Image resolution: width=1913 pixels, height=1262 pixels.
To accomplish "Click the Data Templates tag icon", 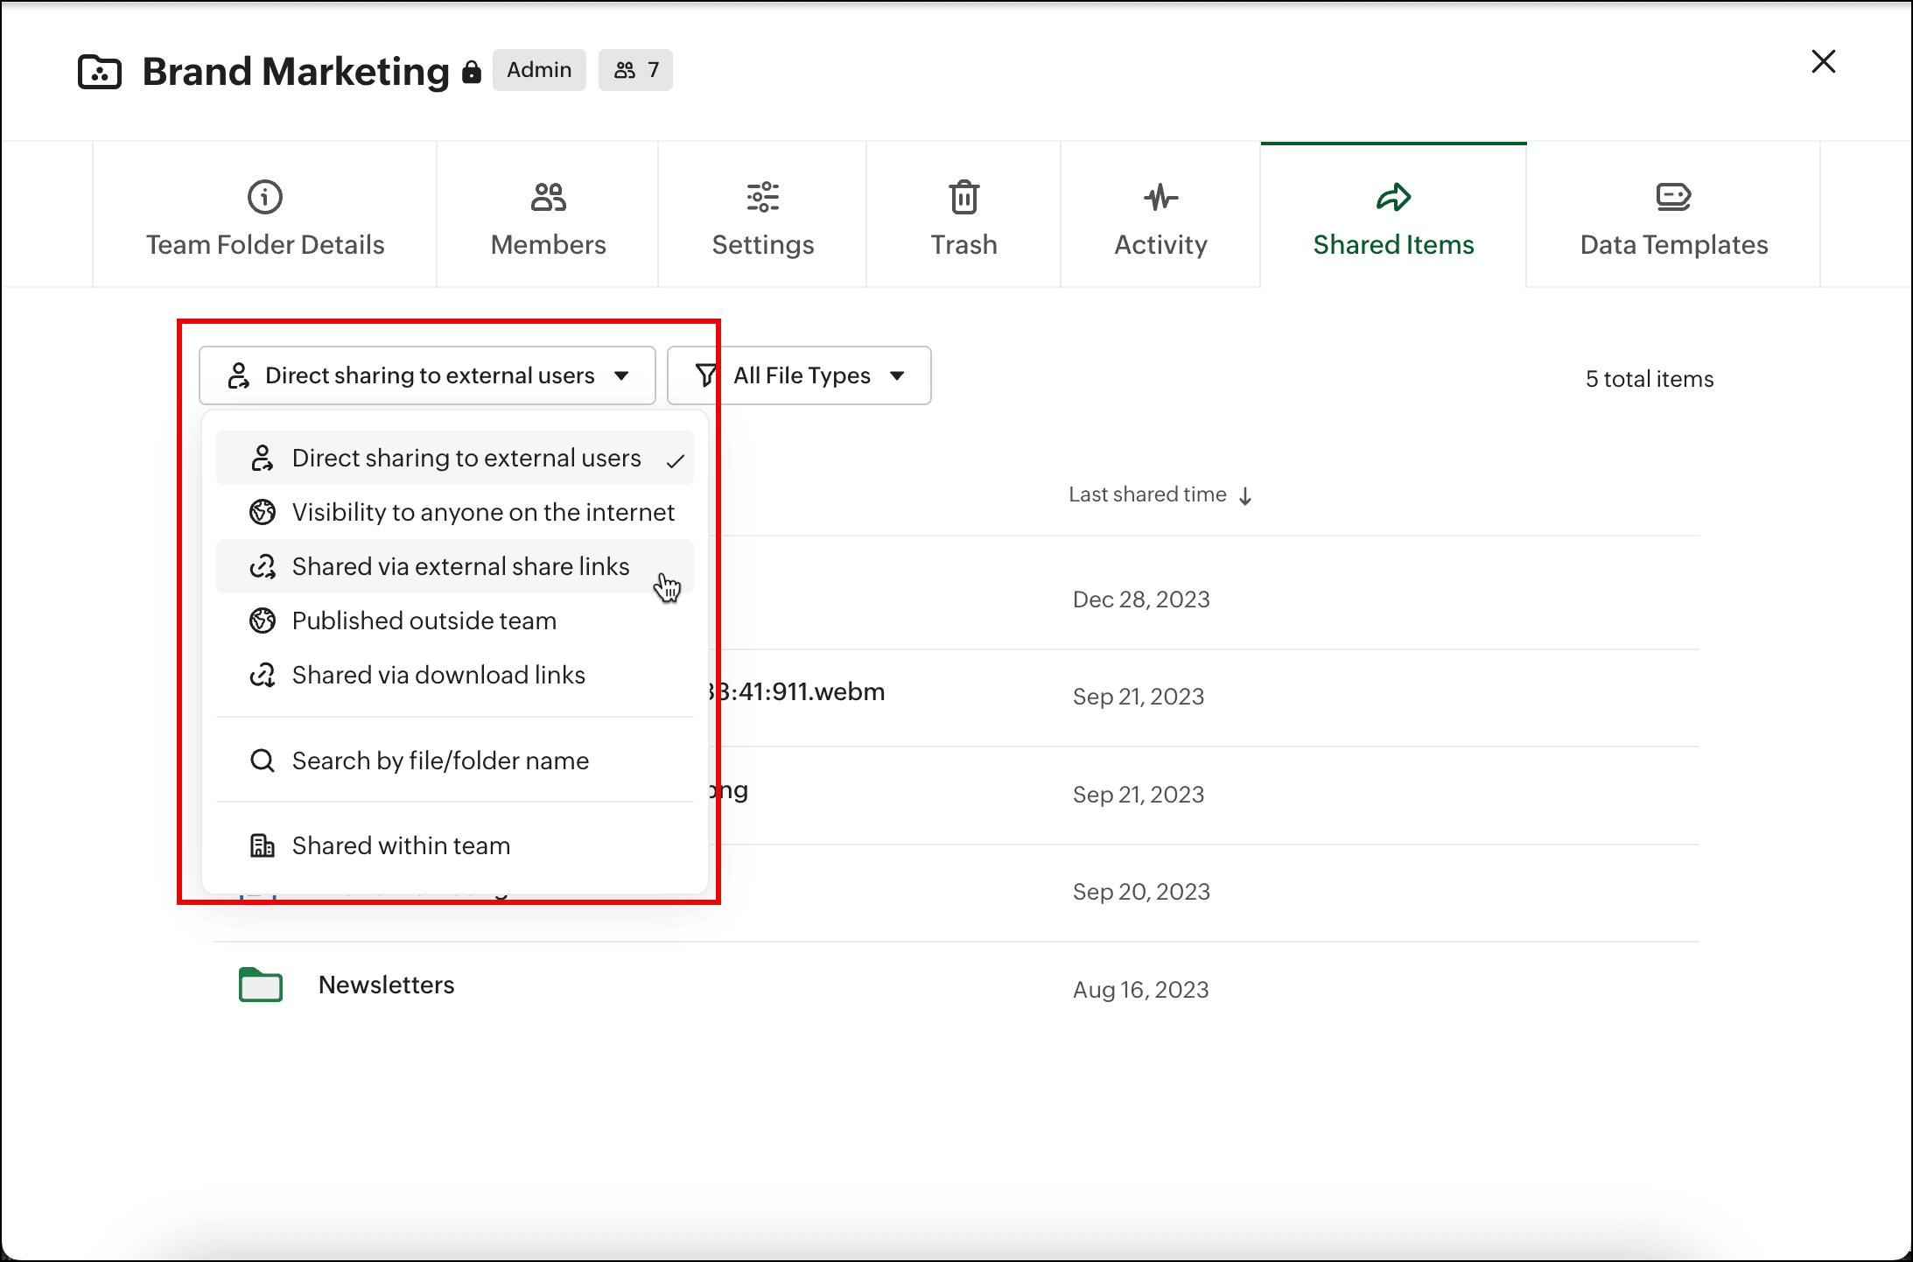I will coord(1672,197).
